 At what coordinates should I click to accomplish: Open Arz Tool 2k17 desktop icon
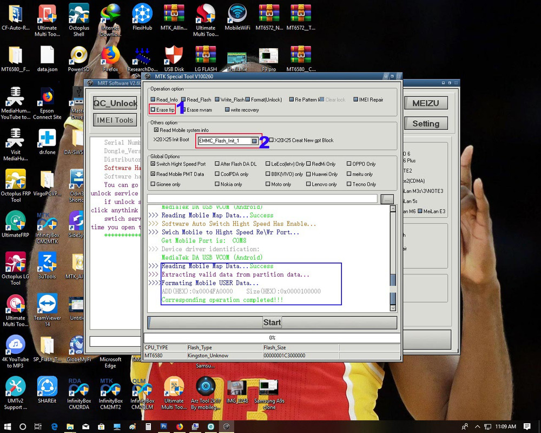click(206, 393)
